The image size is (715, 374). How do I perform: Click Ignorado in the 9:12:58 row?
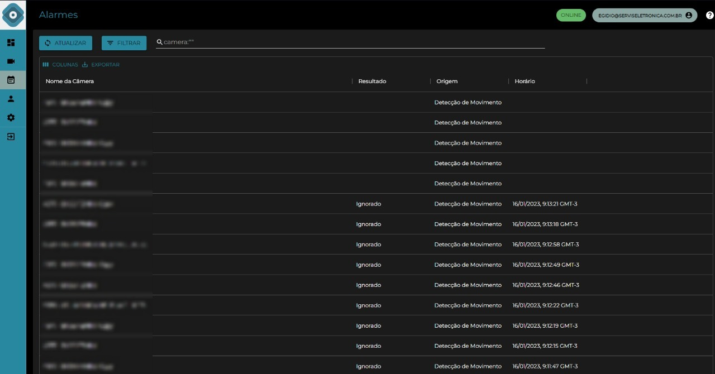(x=369, y=244)
